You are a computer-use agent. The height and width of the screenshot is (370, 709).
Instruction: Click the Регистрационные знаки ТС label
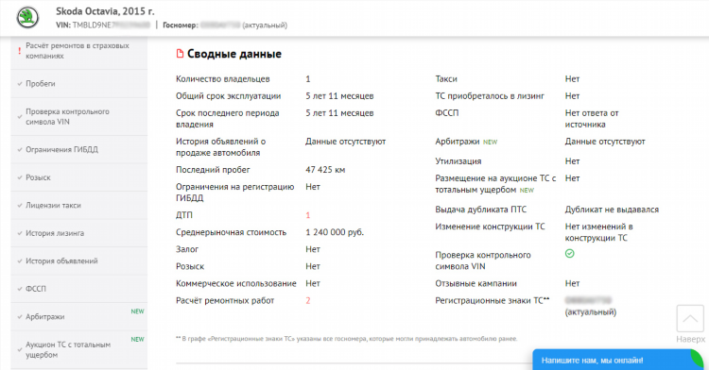click(x=492, y=300)
